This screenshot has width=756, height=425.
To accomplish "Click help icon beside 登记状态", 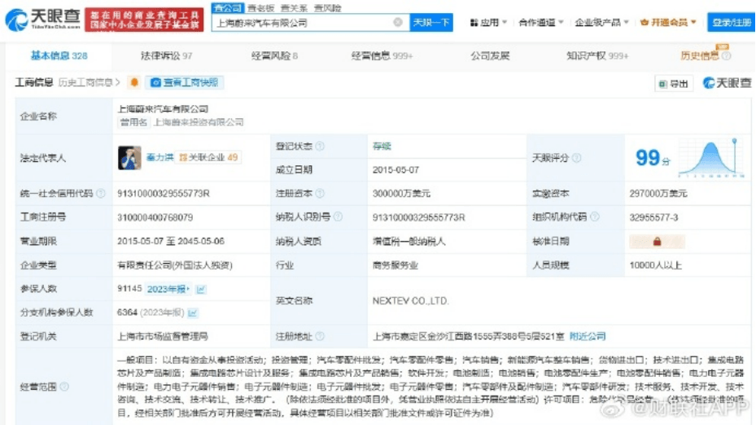I will 320,147.
